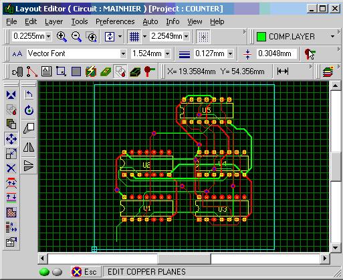Open the Preferences menu

[115, 21]
